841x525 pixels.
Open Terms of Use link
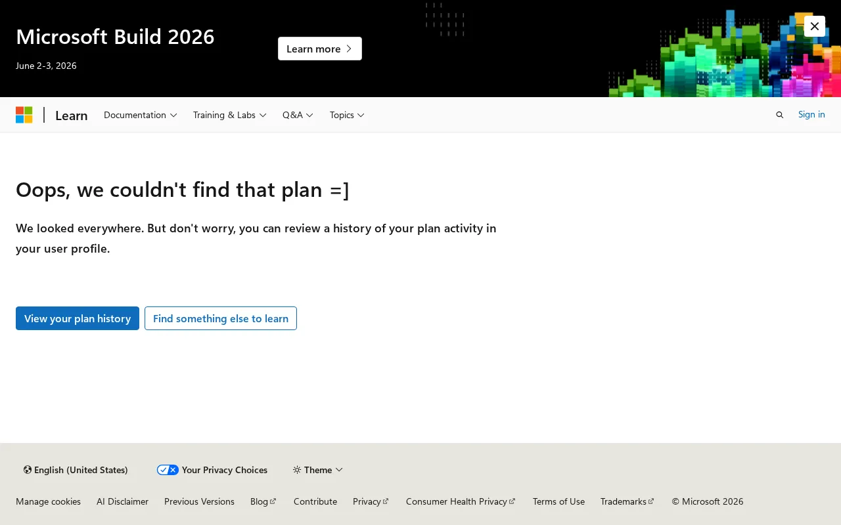pos(558,501)
